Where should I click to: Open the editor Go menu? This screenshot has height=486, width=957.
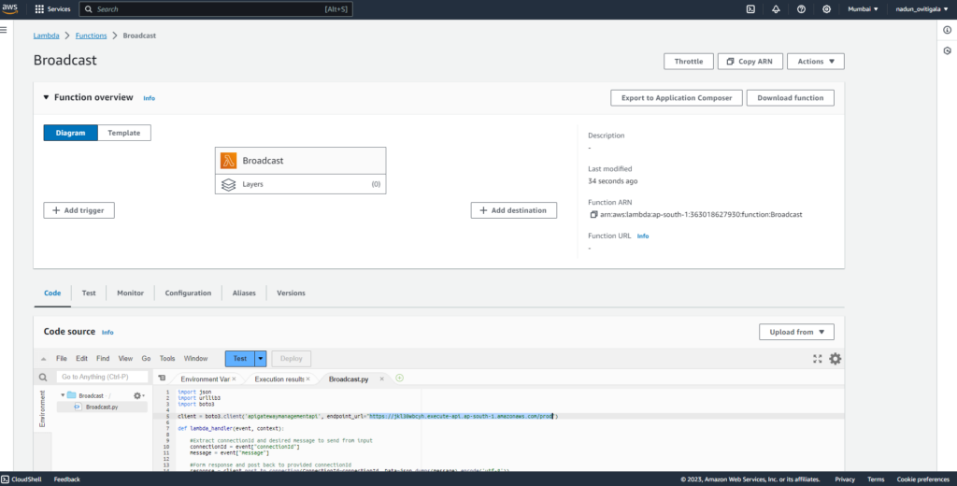click(x=147, y=359)
